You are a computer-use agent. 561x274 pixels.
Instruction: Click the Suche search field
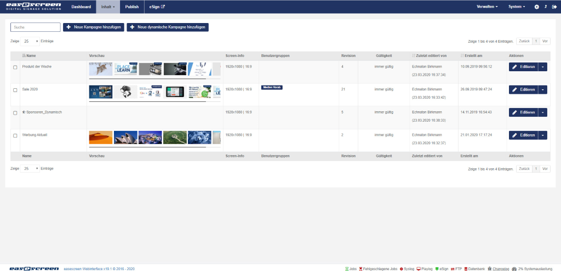coord(35,27)
